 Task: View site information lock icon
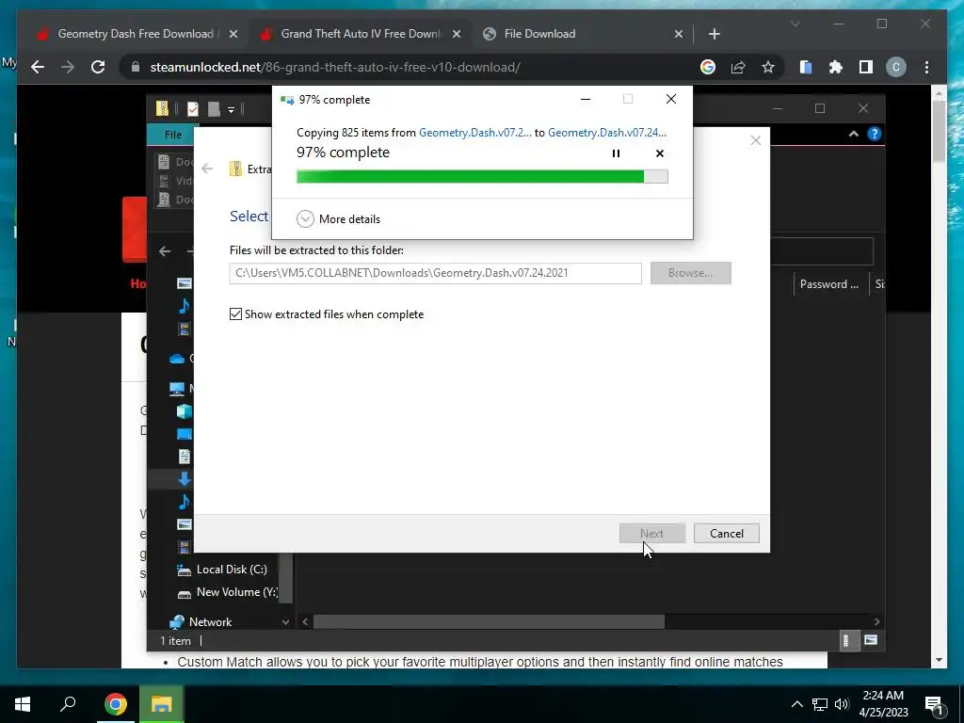click(136, 67)
